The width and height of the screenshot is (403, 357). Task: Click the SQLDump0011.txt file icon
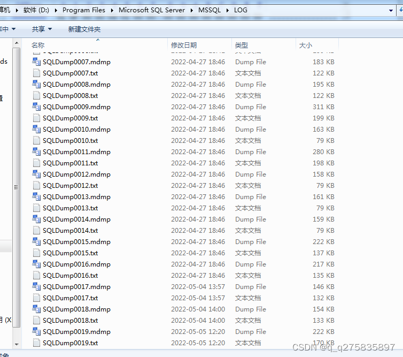click(x=36, y=163)
